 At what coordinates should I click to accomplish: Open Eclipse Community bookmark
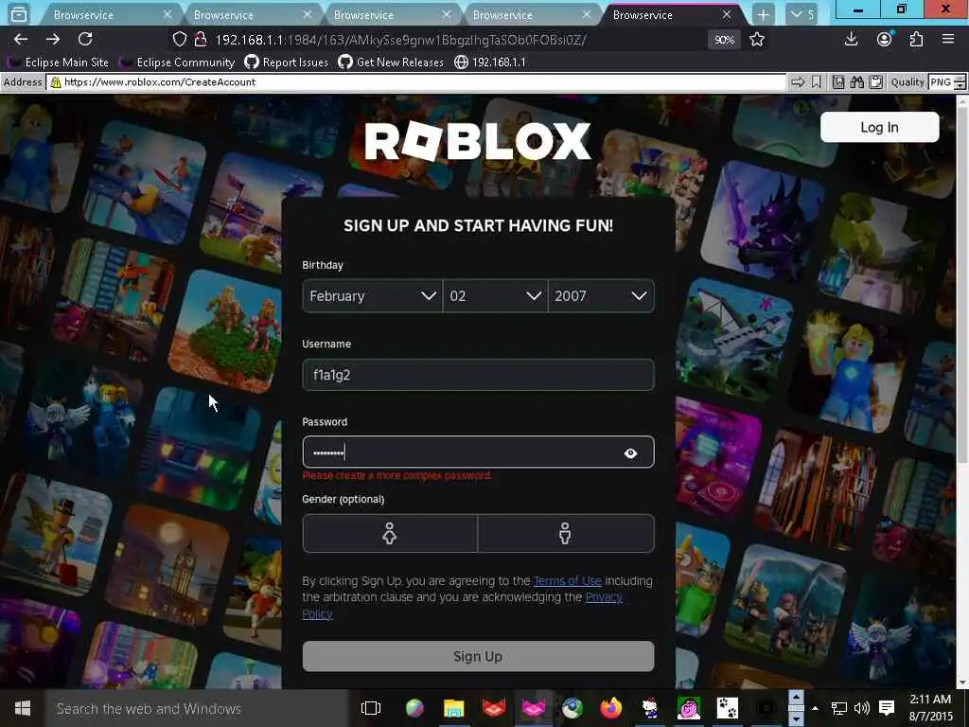tap(177, 62)
